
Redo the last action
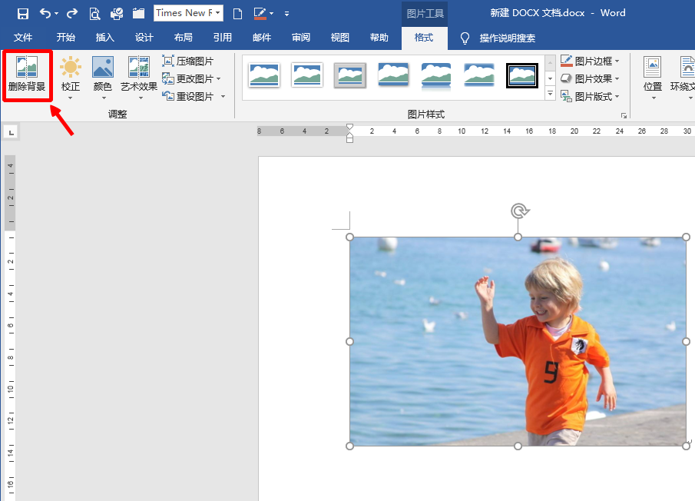tap(72, 14)
